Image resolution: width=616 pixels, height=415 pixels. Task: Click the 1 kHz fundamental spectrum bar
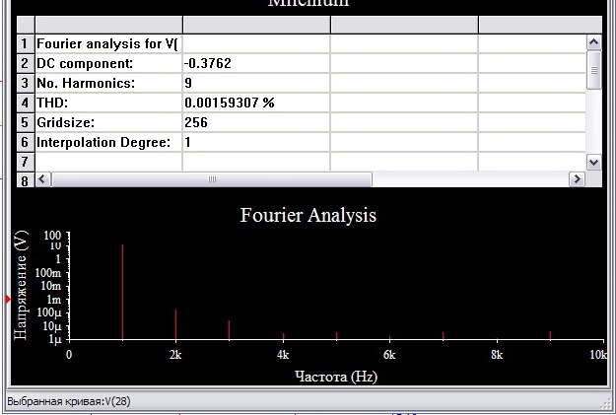[x=122, y=292]
